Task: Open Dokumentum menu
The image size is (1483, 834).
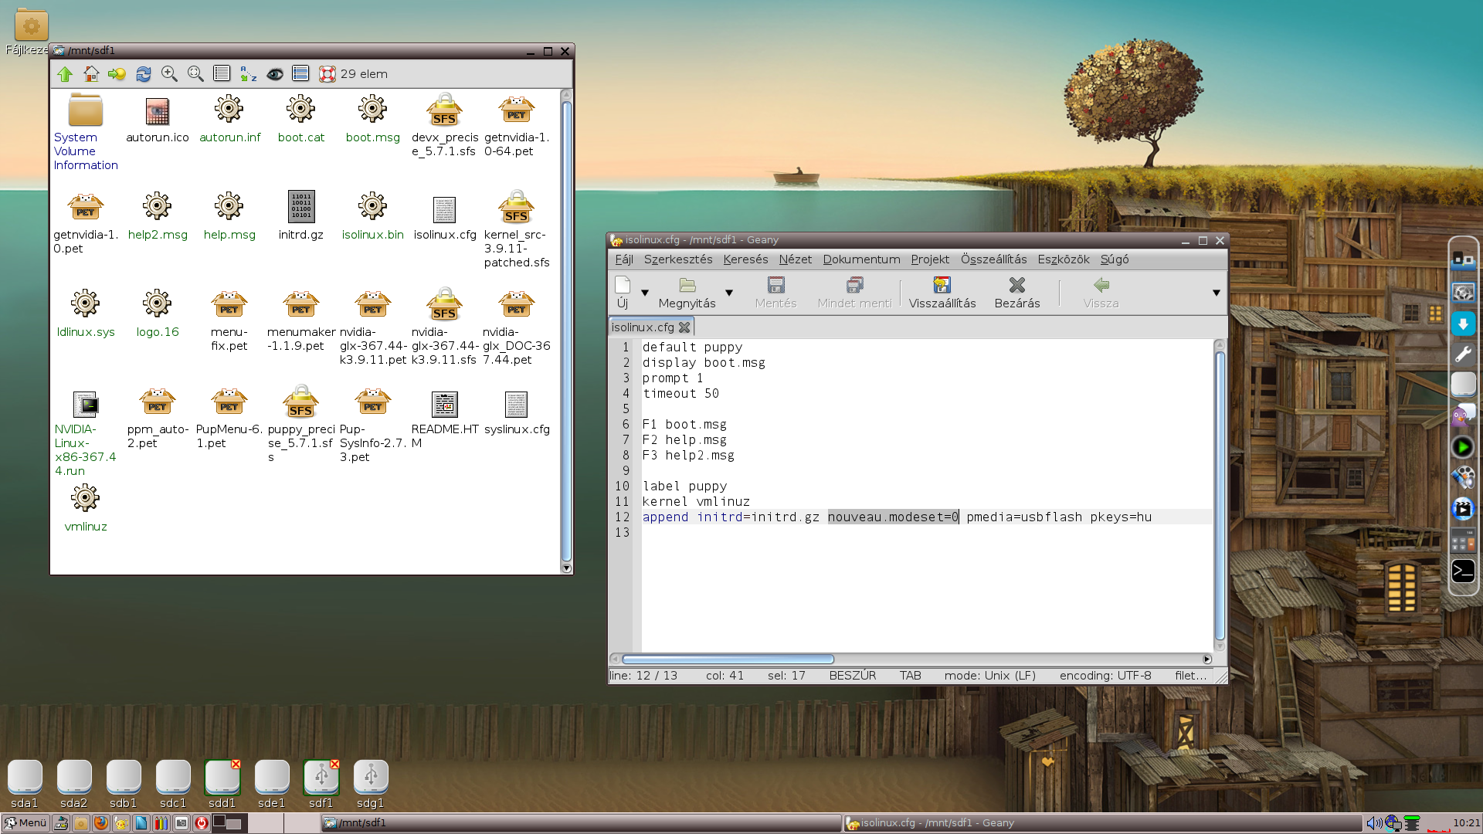Action: pos(861,259)
